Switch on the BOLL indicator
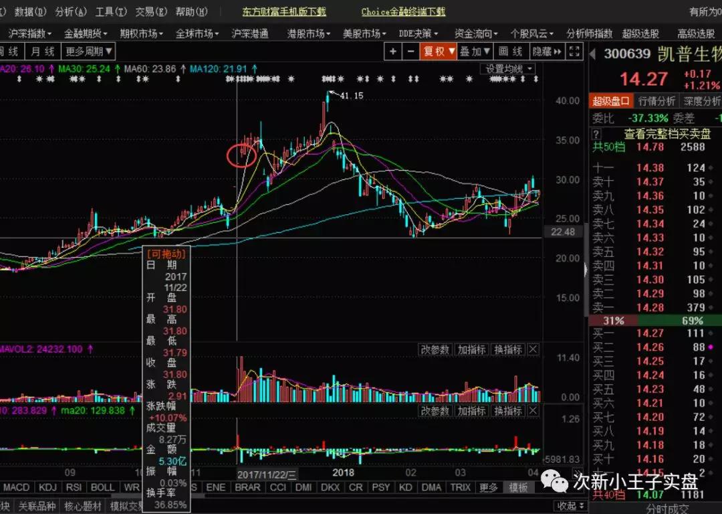722x514 pixels. (x=102, y=487)
